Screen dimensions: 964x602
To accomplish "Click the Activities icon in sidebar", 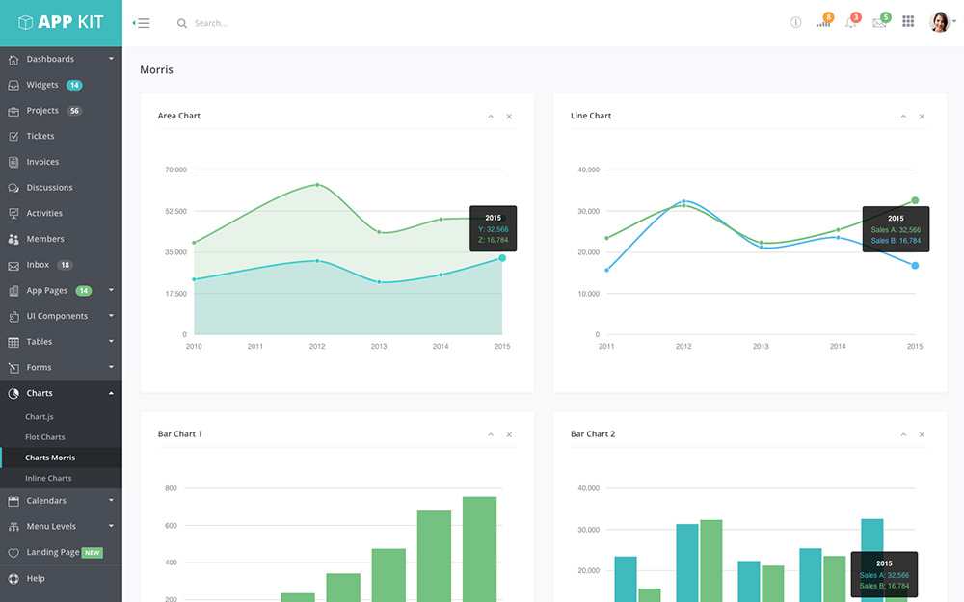I will tap(13, 214).
